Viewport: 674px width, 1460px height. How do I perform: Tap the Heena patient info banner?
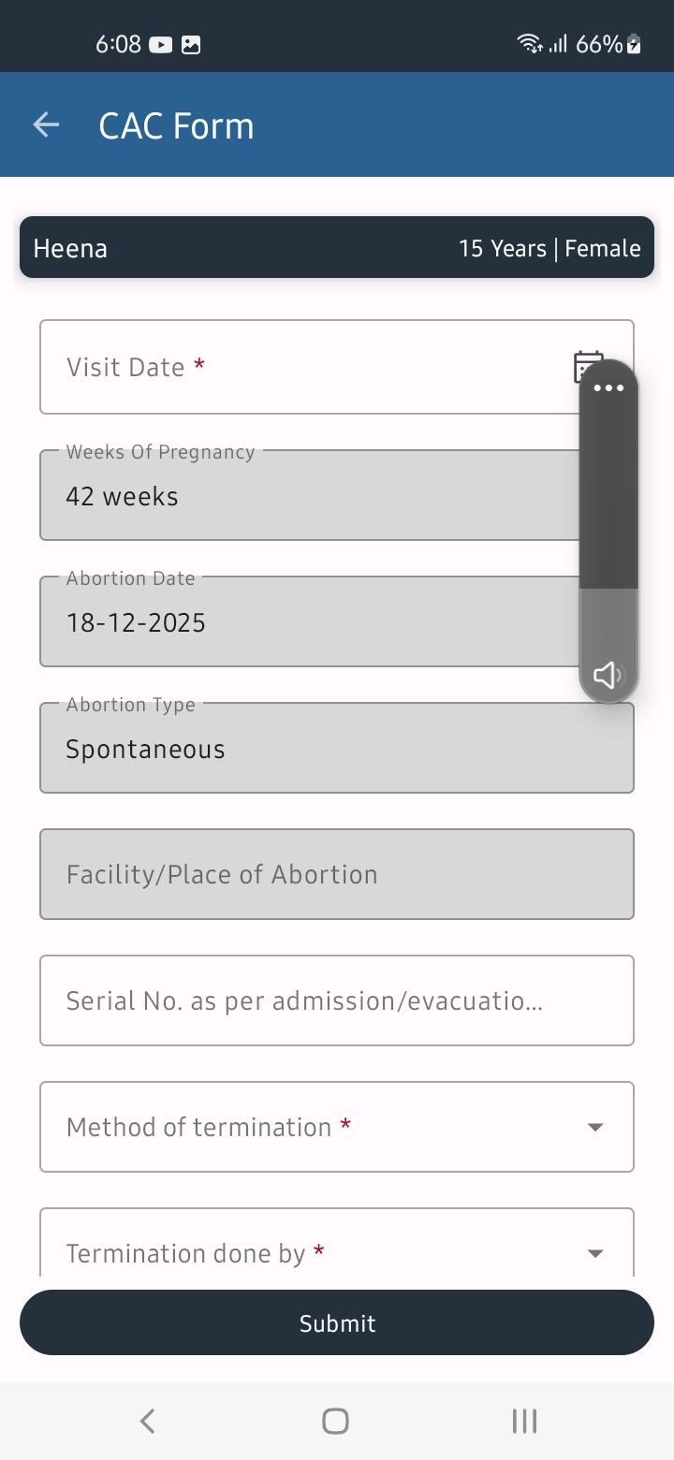tap(337, 247)
